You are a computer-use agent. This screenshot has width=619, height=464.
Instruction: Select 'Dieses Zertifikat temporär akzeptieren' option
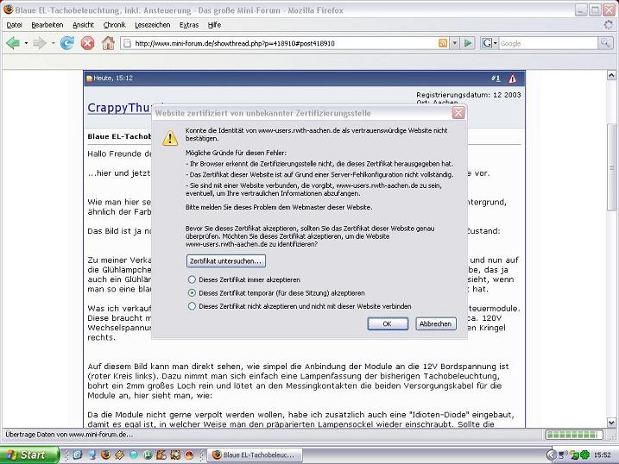click(192, 293)
